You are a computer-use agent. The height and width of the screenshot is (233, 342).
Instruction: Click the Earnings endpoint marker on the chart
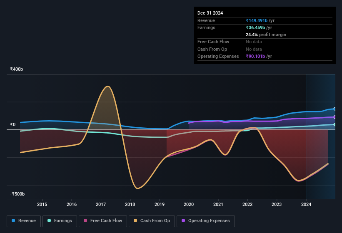tap(335, 124)
